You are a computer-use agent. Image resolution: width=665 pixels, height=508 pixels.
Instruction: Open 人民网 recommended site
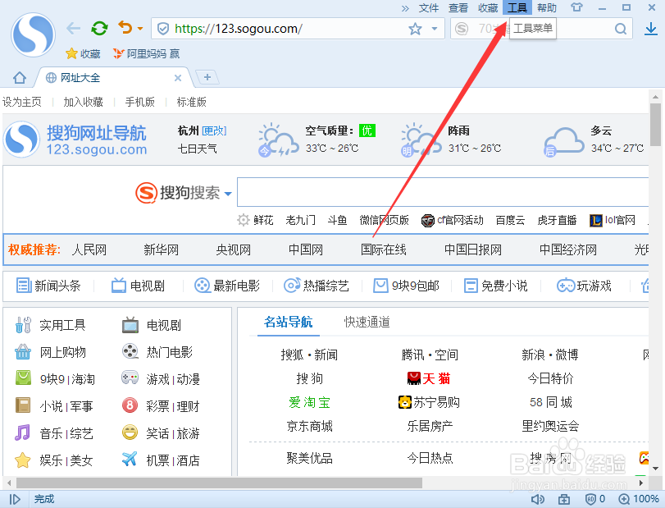[x=89, y=249]
